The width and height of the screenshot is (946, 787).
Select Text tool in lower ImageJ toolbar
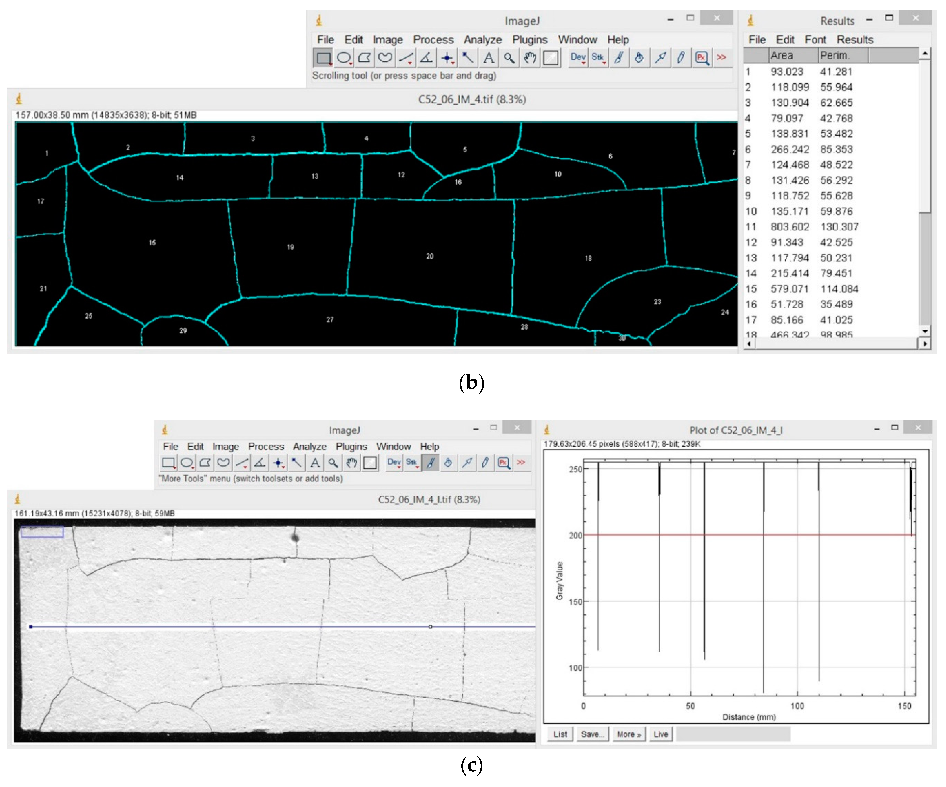315,463
